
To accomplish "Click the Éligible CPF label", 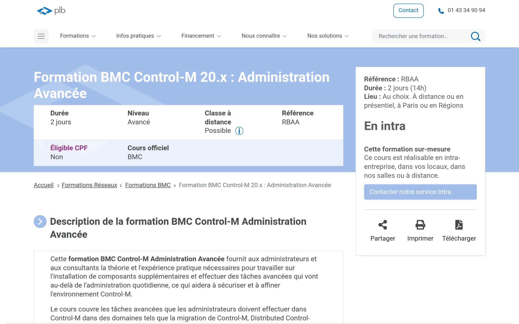I will click(69, 148).
